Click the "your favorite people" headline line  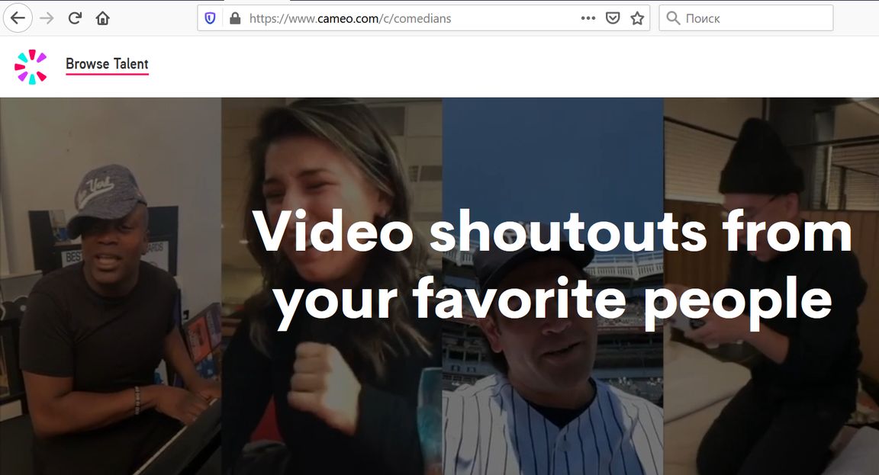pos(552,300)
